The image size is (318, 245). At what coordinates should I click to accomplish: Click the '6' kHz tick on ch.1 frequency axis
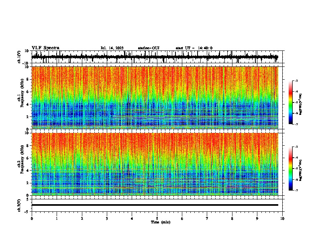pos(28,92)
